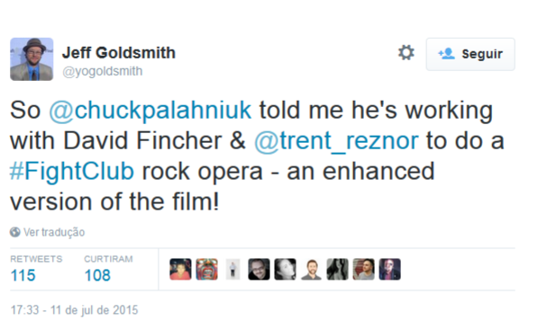
Task: Click the globe icon beside Ver tradução
Action: point(15,232)
